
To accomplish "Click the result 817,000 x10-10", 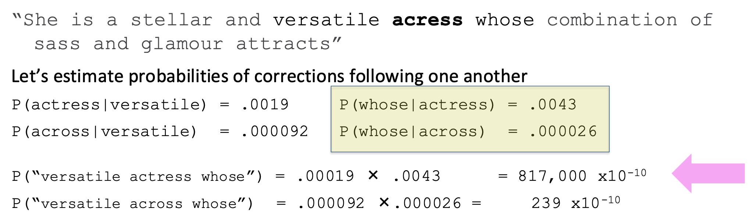I will point(582,176).
